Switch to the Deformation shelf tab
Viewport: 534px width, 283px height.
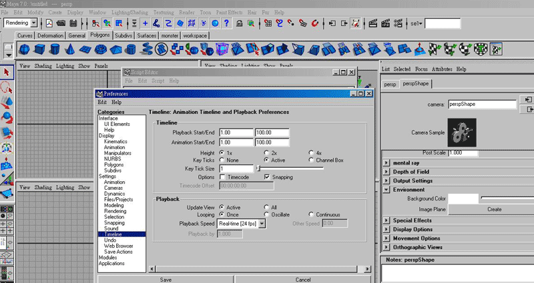click(51, 36)
